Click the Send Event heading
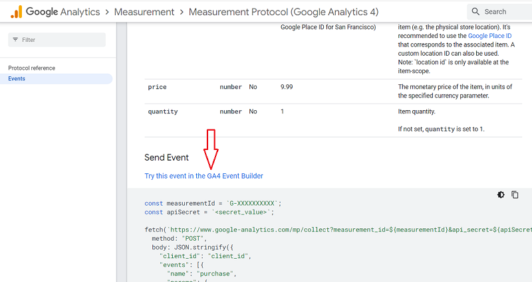Viewport: 532px width, 282px height. click(167, 157)
